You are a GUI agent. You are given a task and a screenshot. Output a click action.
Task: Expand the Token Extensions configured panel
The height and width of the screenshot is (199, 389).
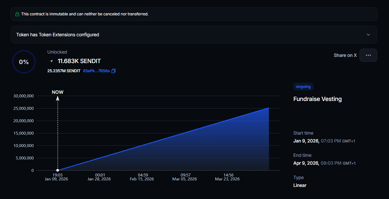(x=194, y=35)
